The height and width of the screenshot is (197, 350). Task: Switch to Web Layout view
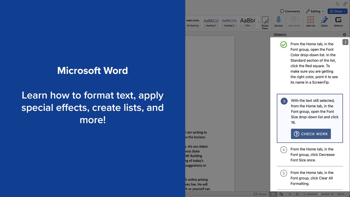point(281,194)
